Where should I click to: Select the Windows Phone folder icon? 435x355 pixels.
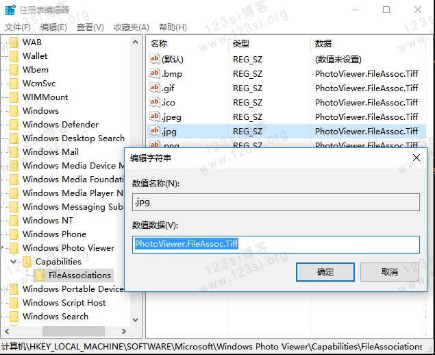14,234
